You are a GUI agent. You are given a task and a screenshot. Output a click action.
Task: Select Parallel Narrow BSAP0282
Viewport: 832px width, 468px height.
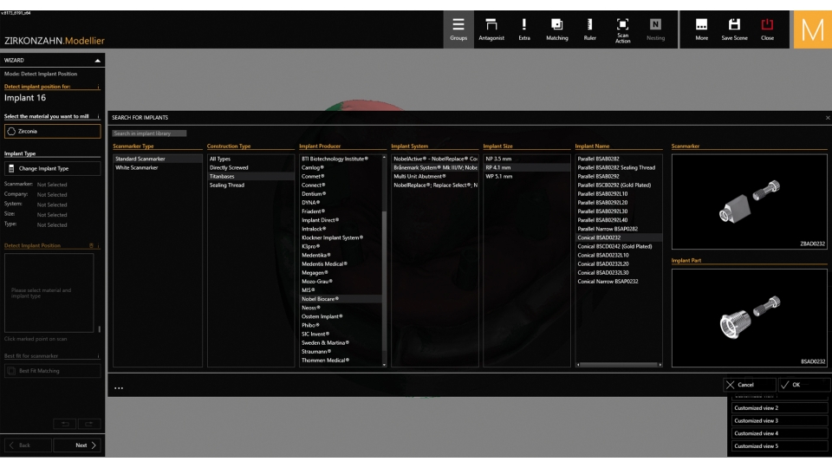(619, 229)
